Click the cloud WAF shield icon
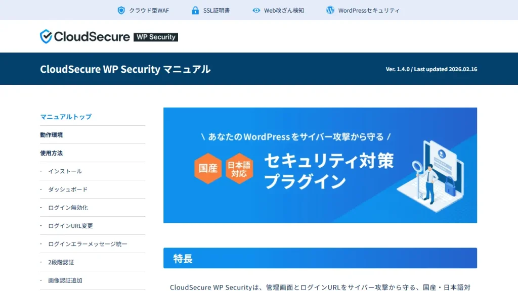 pos(121,10)
